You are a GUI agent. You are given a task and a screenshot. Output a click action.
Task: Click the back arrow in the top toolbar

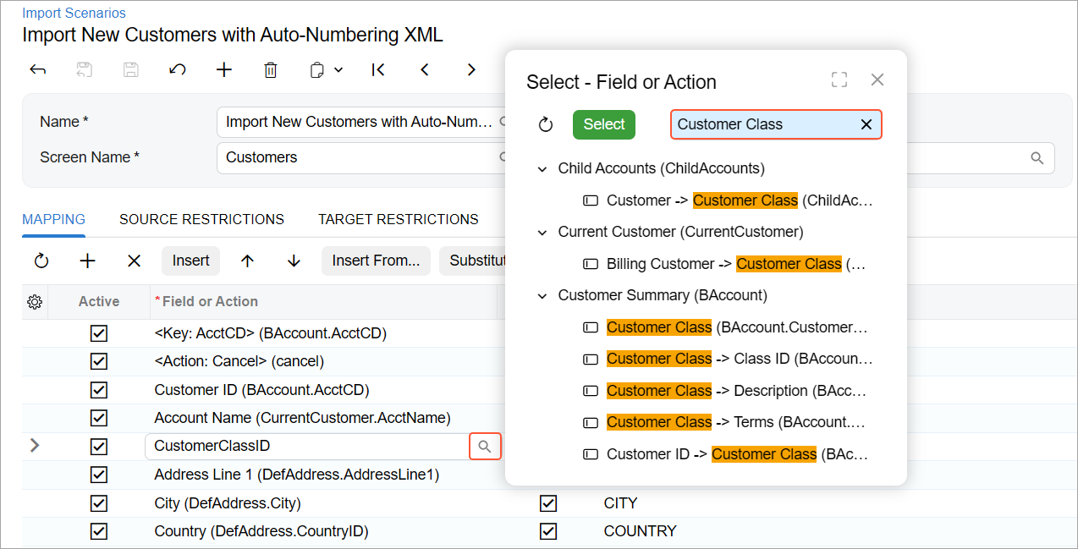(37, 70)
